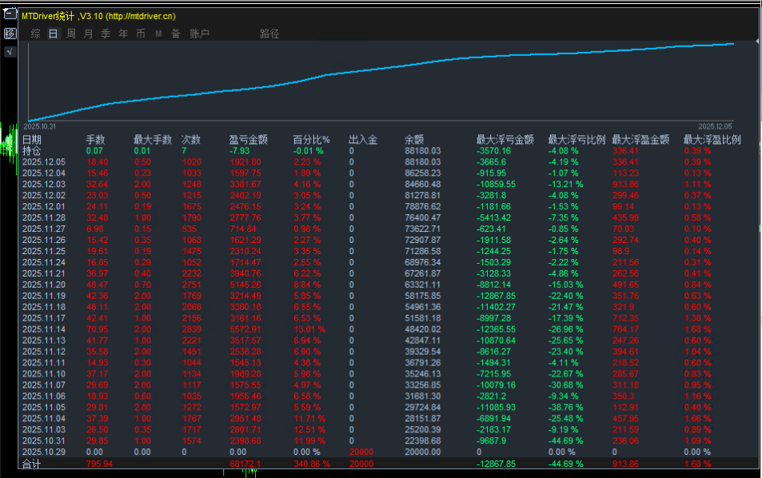Click the 持仓 holdings row label

31,150
